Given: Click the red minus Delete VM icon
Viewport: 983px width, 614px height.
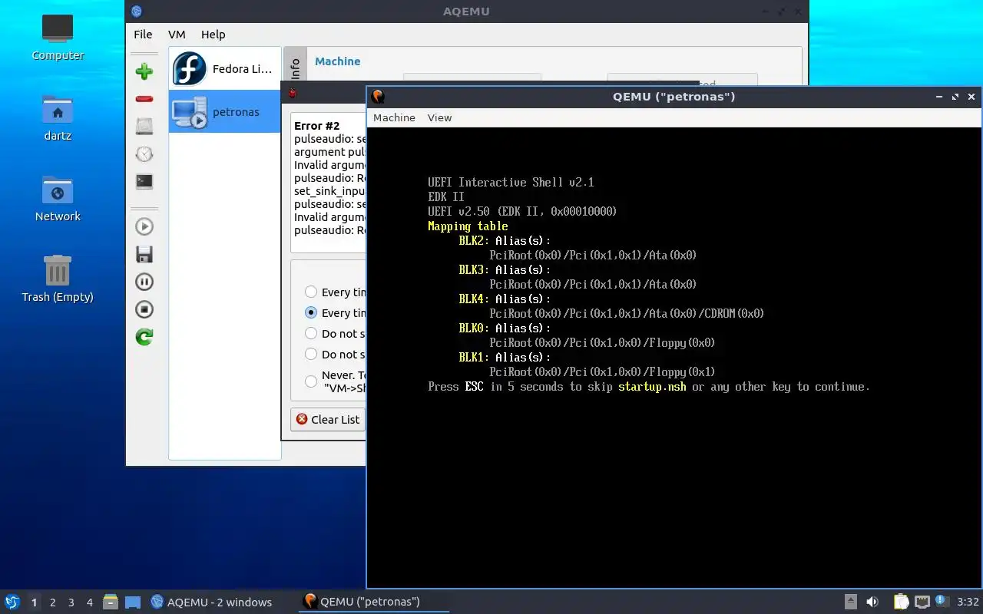Looking at the screenshot, I should pos(144,99).
